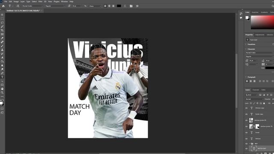Select the Zoom tool
This screenshot has height=154, width=274.
point(2,92)
